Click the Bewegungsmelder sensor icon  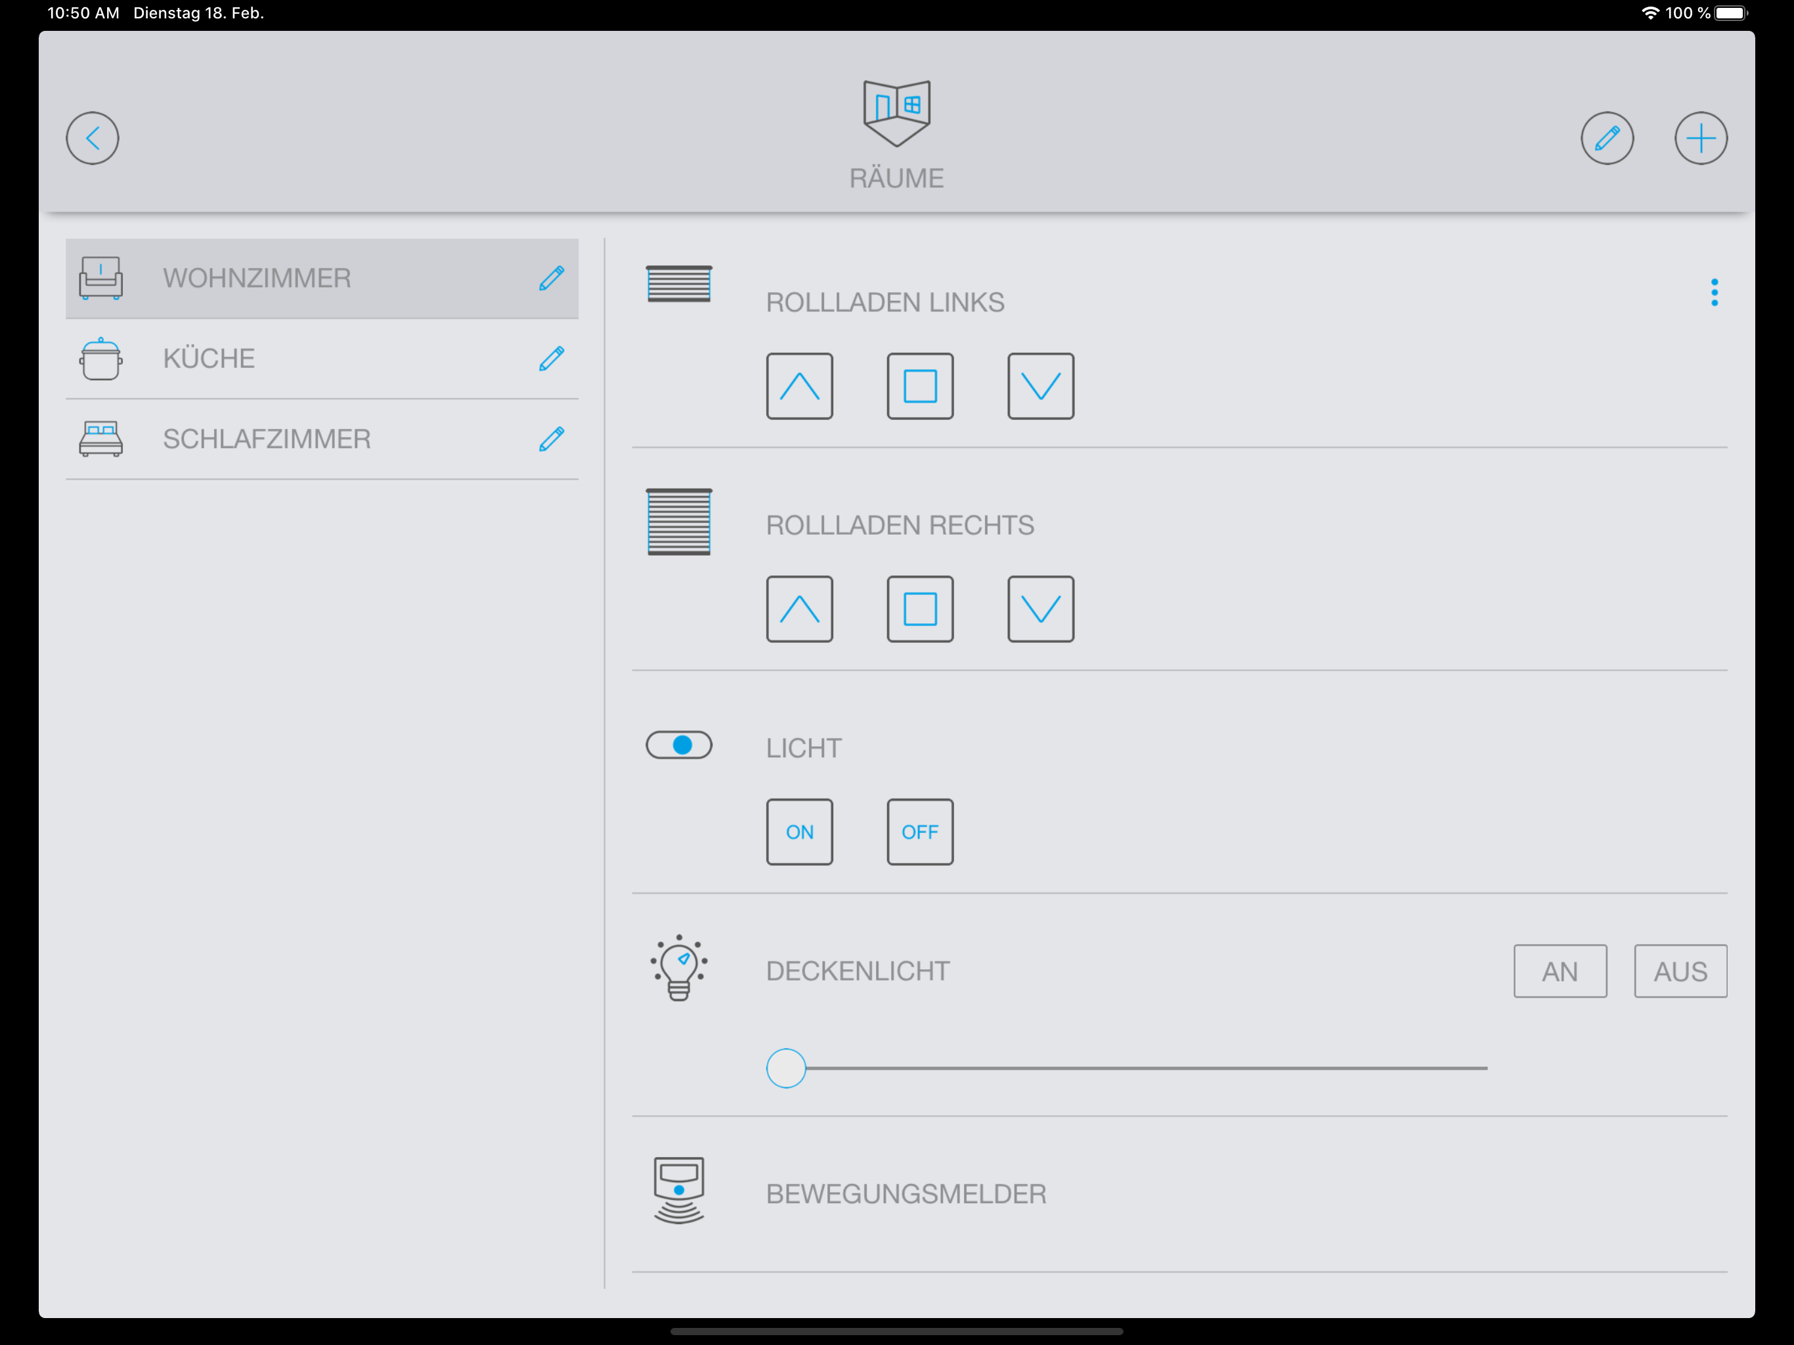(679, 1190)
